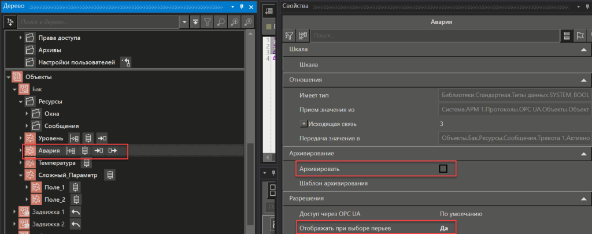The width and height of the screenshot is (592, 234).
Task: Enable the Архивировать checkbox
Action: pos(443,169)
